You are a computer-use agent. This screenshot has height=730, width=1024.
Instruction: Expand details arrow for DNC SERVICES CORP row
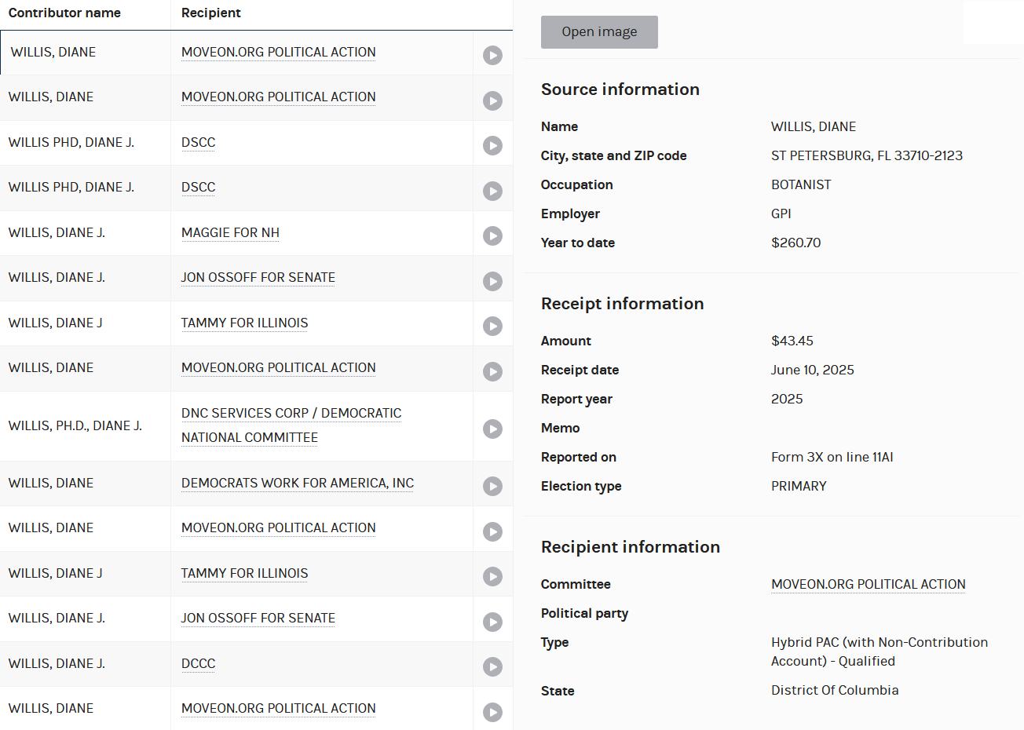[x=492, y=429]
